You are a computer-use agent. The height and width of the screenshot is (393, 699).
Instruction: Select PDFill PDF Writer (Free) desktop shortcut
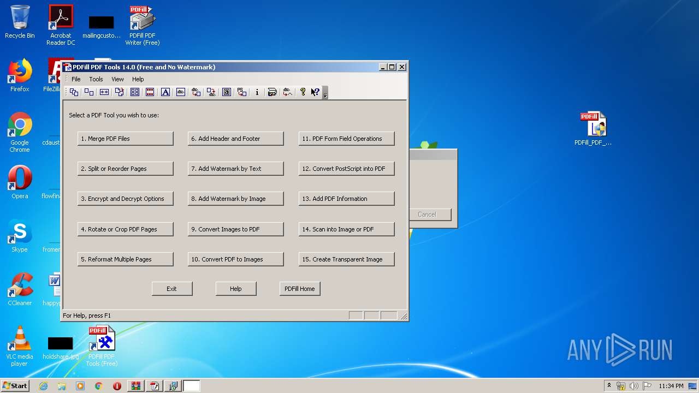(x=143, y=25)
